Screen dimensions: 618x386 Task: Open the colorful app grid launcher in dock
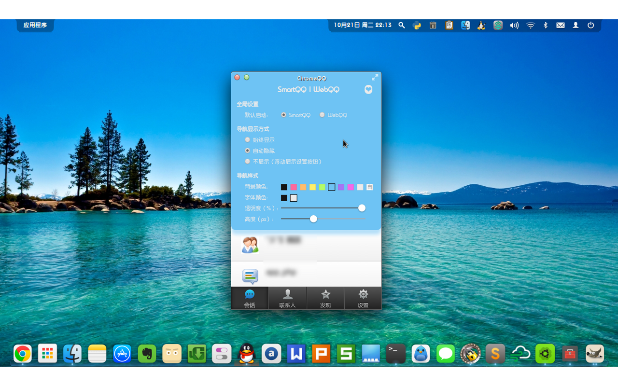coord(47,354)
